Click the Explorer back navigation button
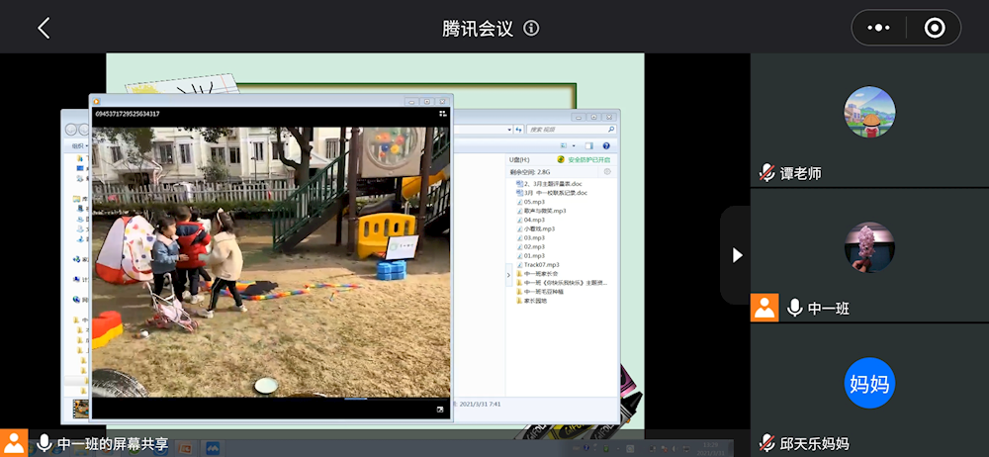The width and height of the screenshot is (989, 457). (71, 130)
